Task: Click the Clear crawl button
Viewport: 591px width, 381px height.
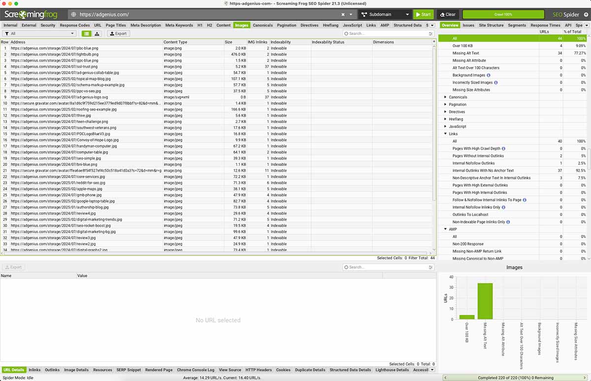Action: pyautogui.click(x=447, y=15)
